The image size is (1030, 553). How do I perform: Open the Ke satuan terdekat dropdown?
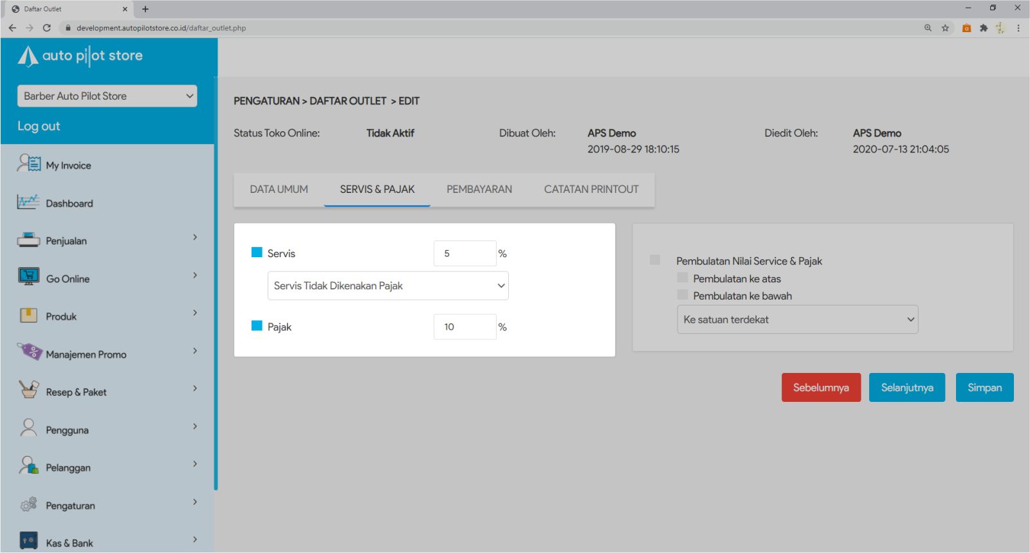pyautogui.click(x=797, y=320)
